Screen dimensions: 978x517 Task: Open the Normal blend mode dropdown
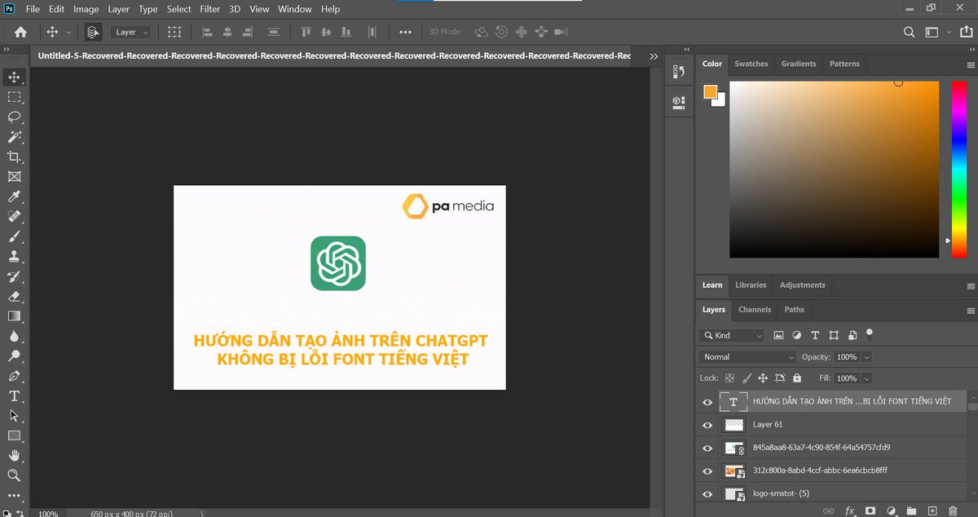point(747,357)
